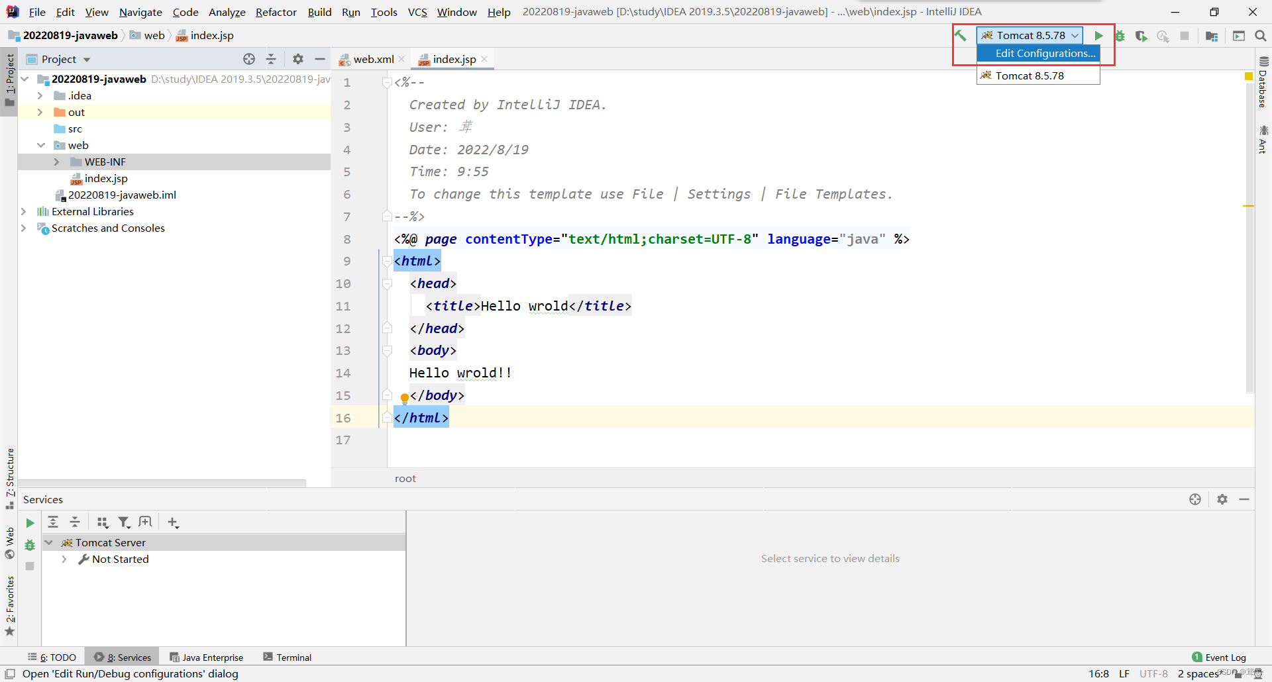Viewport: 1272px width, 682px height.
Task: Open Project panel settings gear
Action: (298, 59)
